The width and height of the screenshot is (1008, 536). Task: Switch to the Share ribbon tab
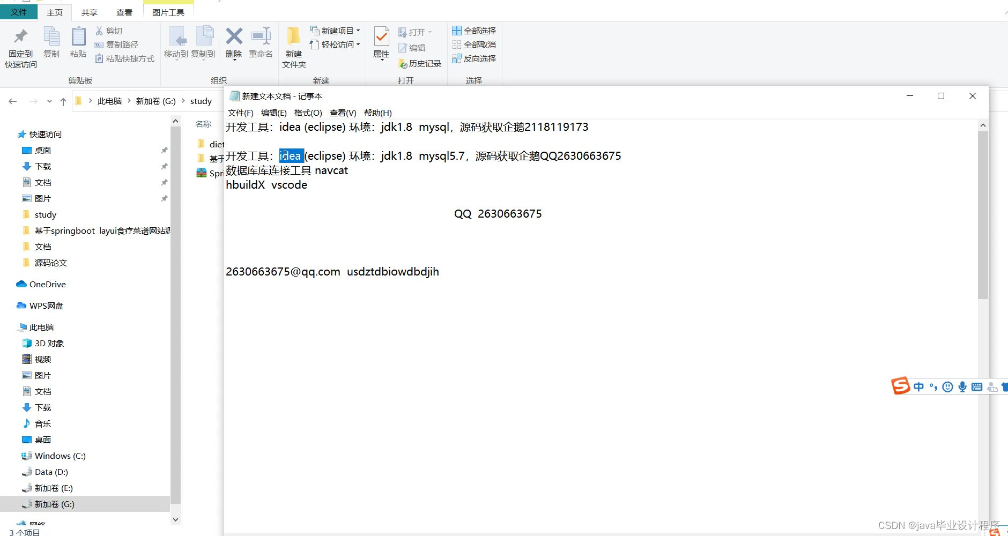[x=90, y=12]
